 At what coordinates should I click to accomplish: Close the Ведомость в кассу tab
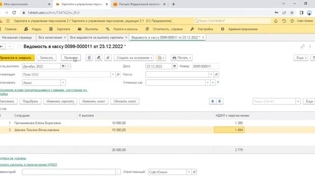coord(203,37)
